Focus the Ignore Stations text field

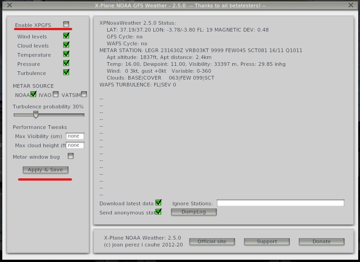point(281,203)
